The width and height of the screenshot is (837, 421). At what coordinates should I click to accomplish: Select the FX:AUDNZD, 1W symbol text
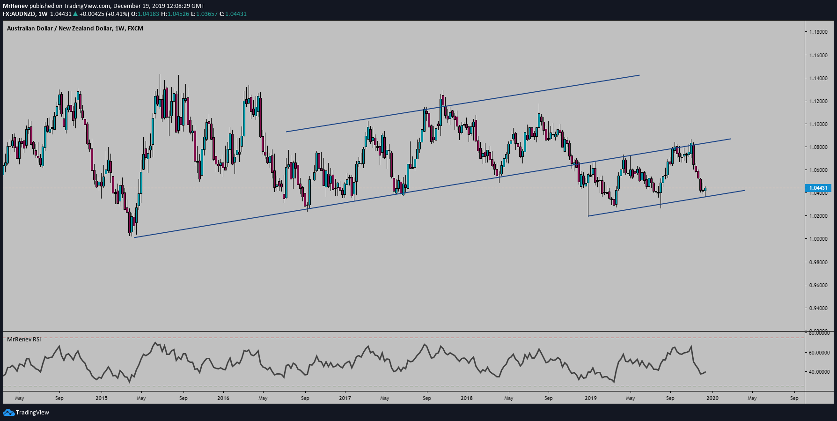25,14
